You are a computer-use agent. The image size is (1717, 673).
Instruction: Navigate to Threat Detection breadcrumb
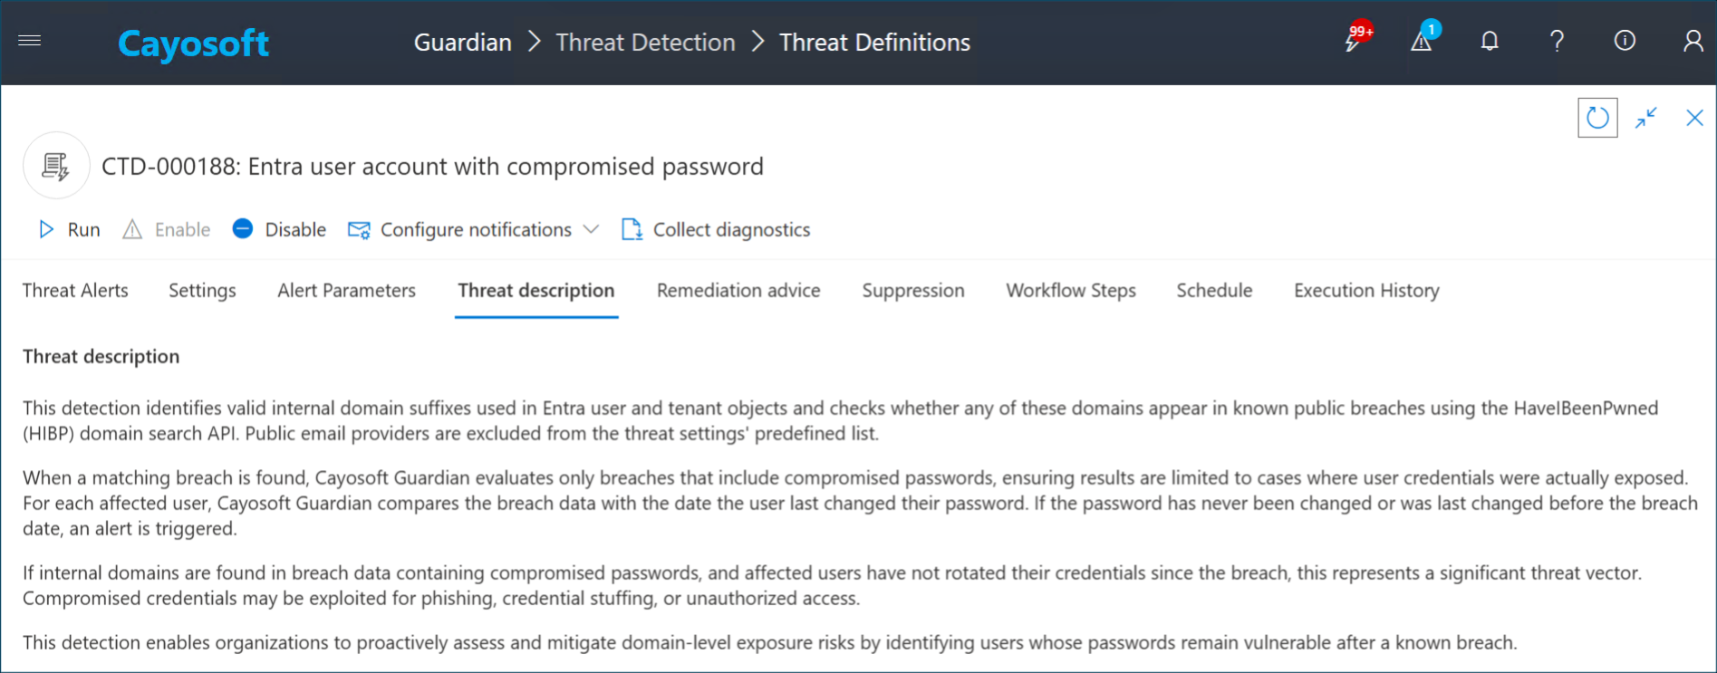click(645, 43)
